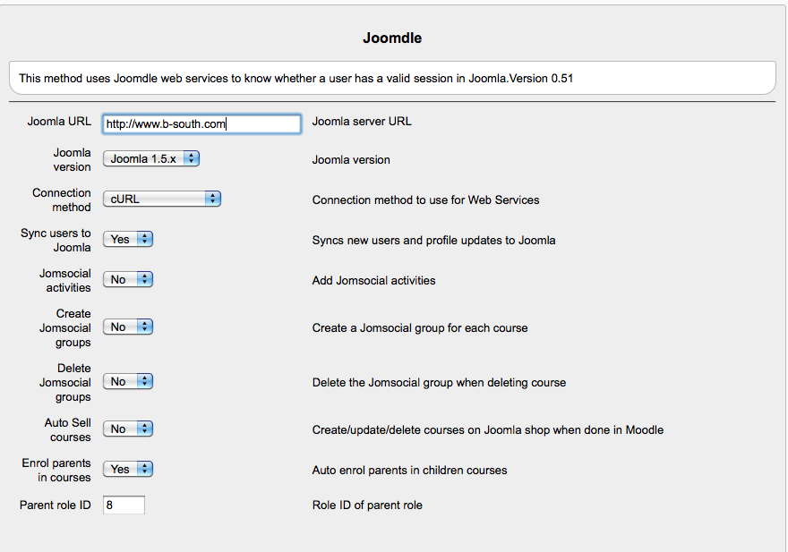This screenshot has width=788, height=552.
Task: Click the Joomdle web services description box
Action: point(392,78)
